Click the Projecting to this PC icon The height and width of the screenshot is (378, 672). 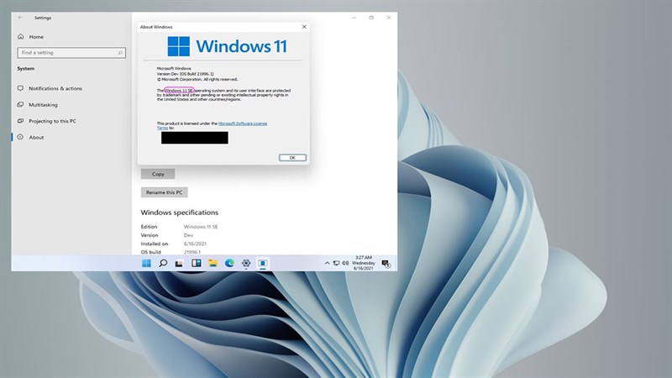click(x=20, y=121)
